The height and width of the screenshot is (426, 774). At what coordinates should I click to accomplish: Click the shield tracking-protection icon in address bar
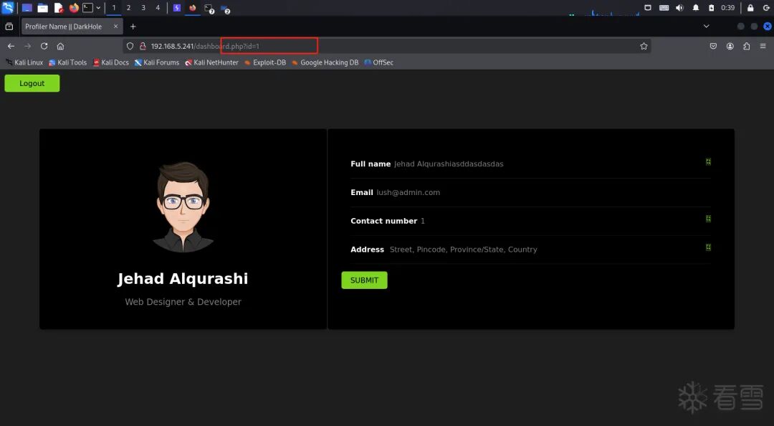[x=130, y=45]
